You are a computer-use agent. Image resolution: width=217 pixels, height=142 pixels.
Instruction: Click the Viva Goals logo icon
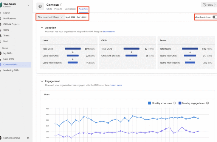click(1, 5)
